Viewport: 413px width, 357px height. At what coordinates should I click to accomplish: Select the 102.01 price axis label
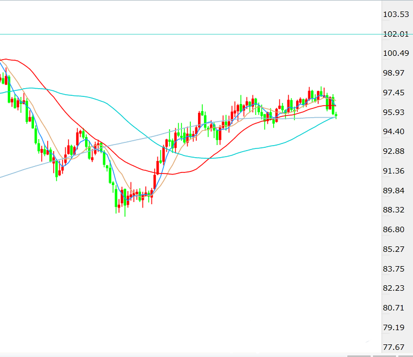[x=396, y=34]
